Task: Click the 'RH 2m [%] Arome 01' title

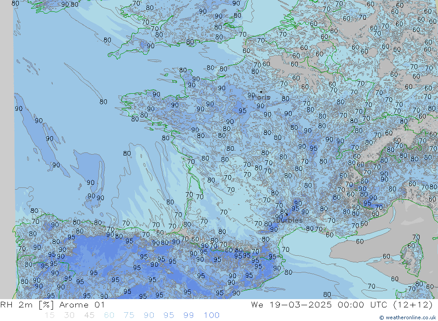Action: 53,304
